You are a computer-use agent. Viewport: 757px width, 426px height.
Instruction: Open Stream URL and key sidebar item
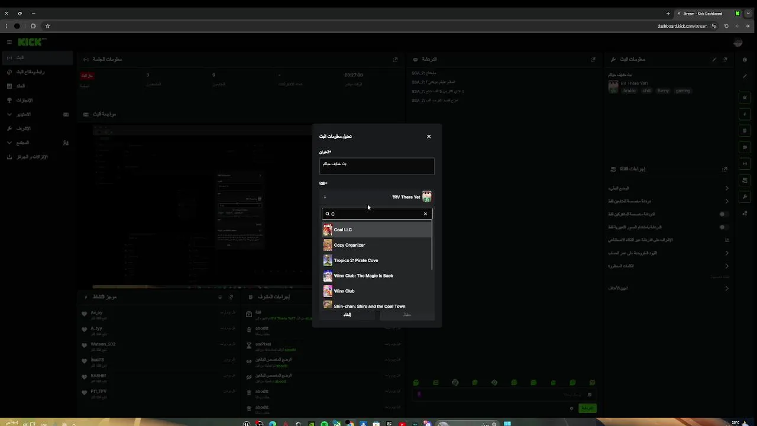coord(37,72)
